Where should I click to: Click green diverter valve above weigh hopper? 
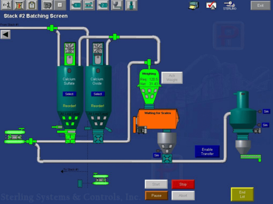pyautogui.click(x=149, y=62)
